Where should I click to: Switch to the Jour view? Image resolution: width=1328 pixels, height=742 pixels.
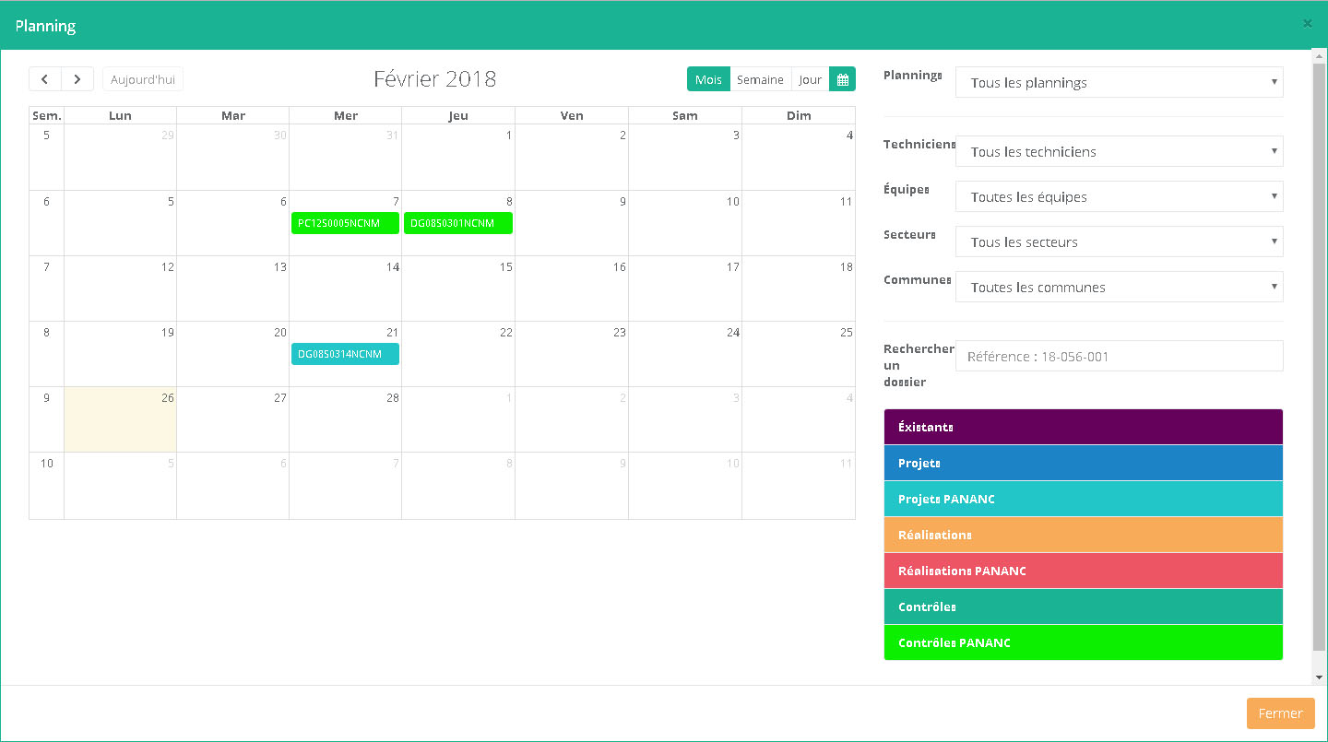coord(810,79)
